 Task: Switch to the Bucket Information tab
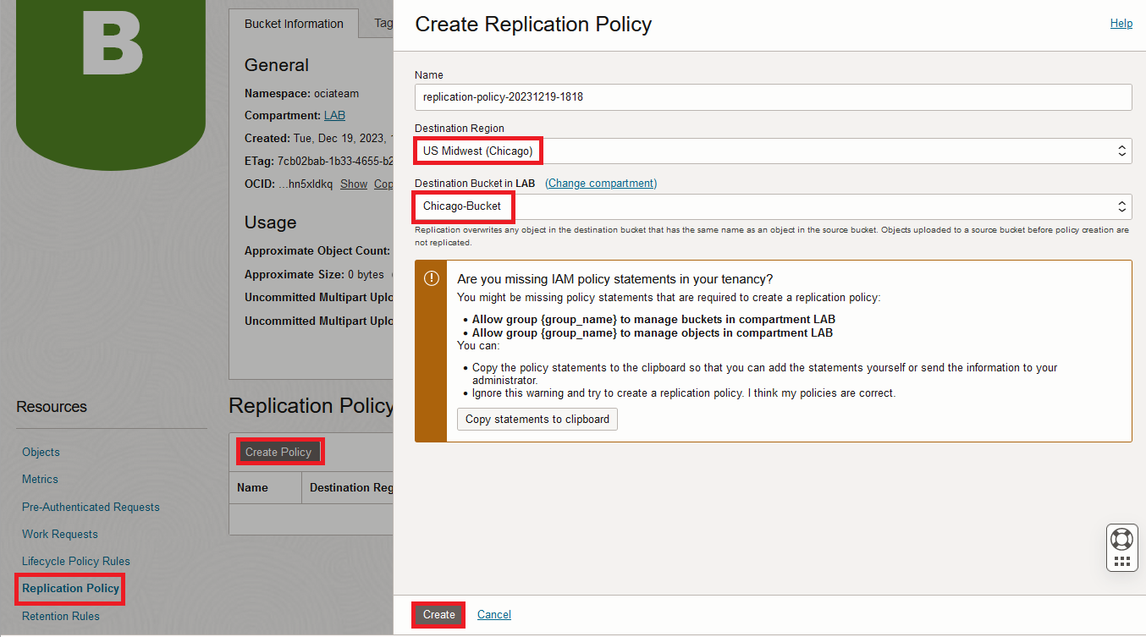294,24
